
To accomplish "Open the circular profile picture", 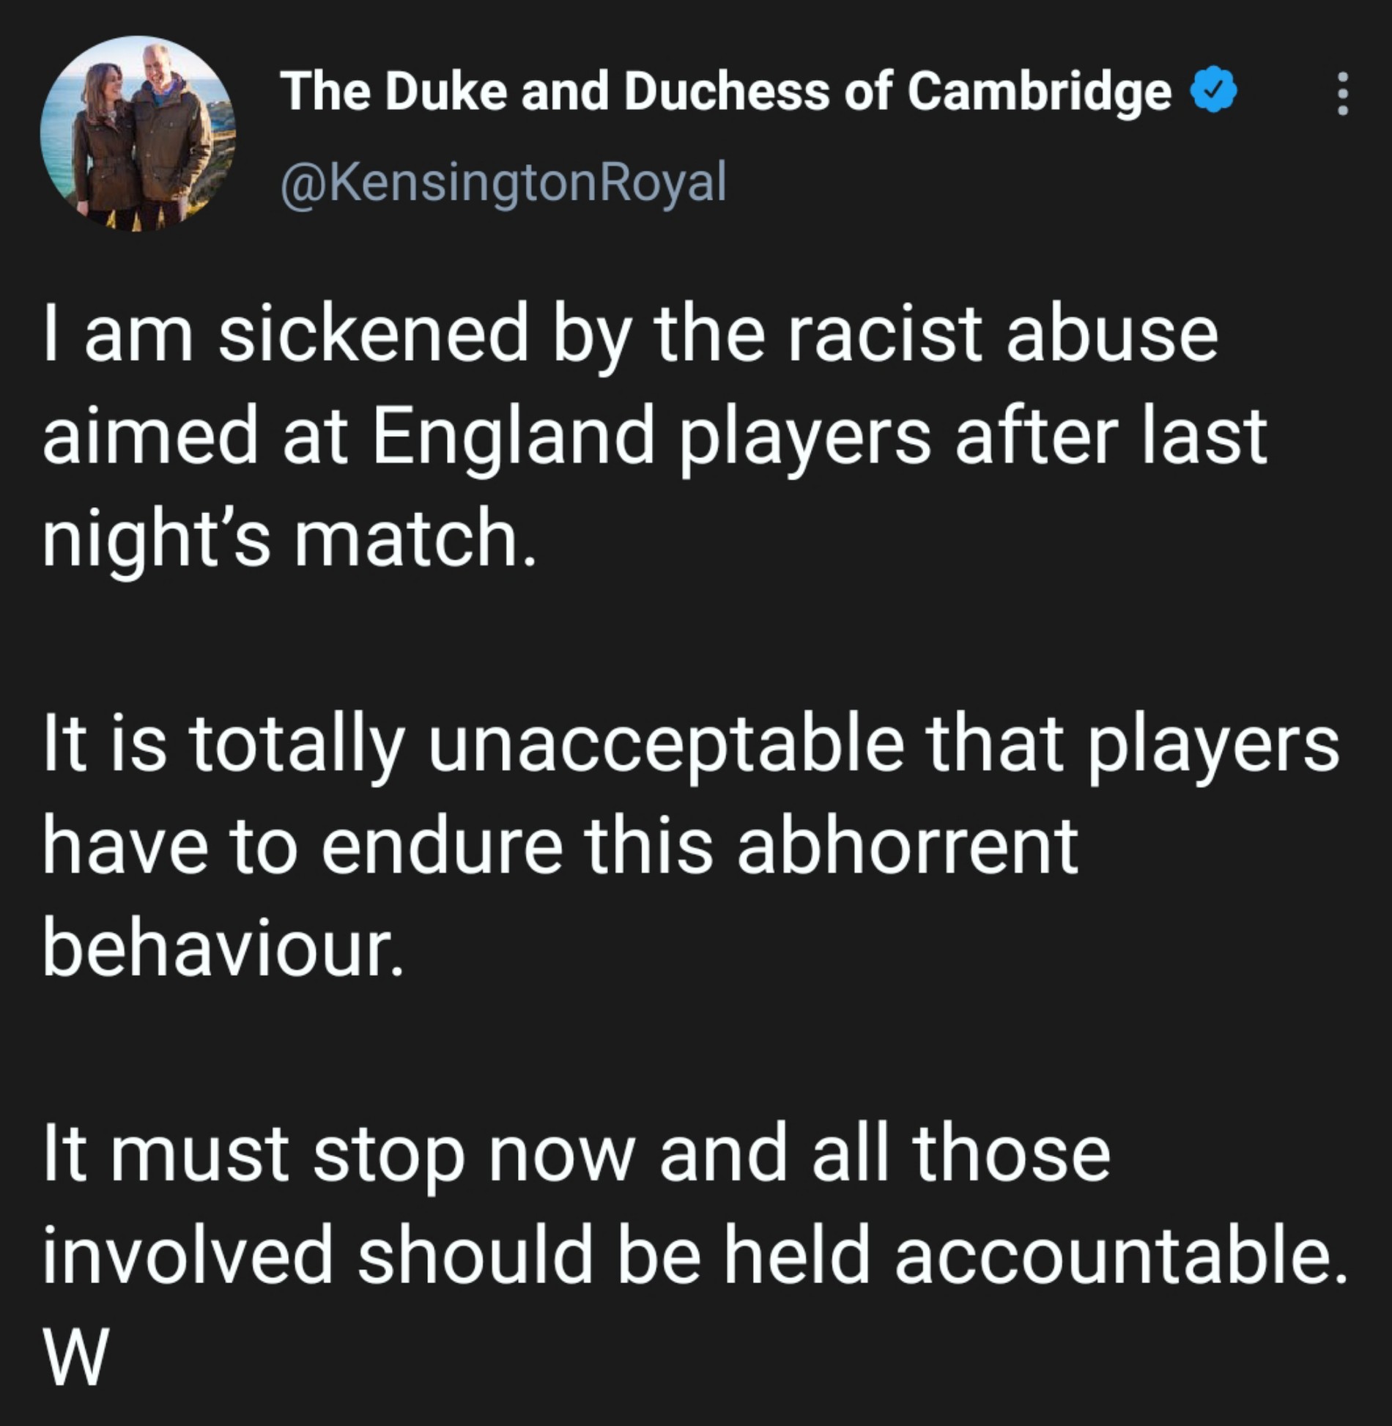I will coord(138,134).
